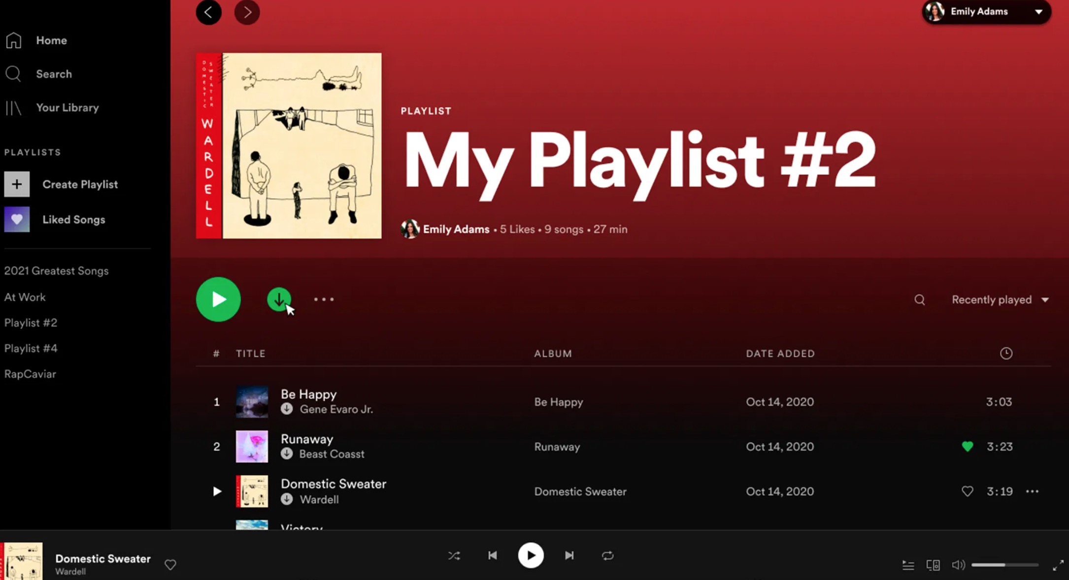Open Runaway album link
Image resolution: width=1069 pixels, height=580 pixels.
pyautogui.click(x=557, y=447)
